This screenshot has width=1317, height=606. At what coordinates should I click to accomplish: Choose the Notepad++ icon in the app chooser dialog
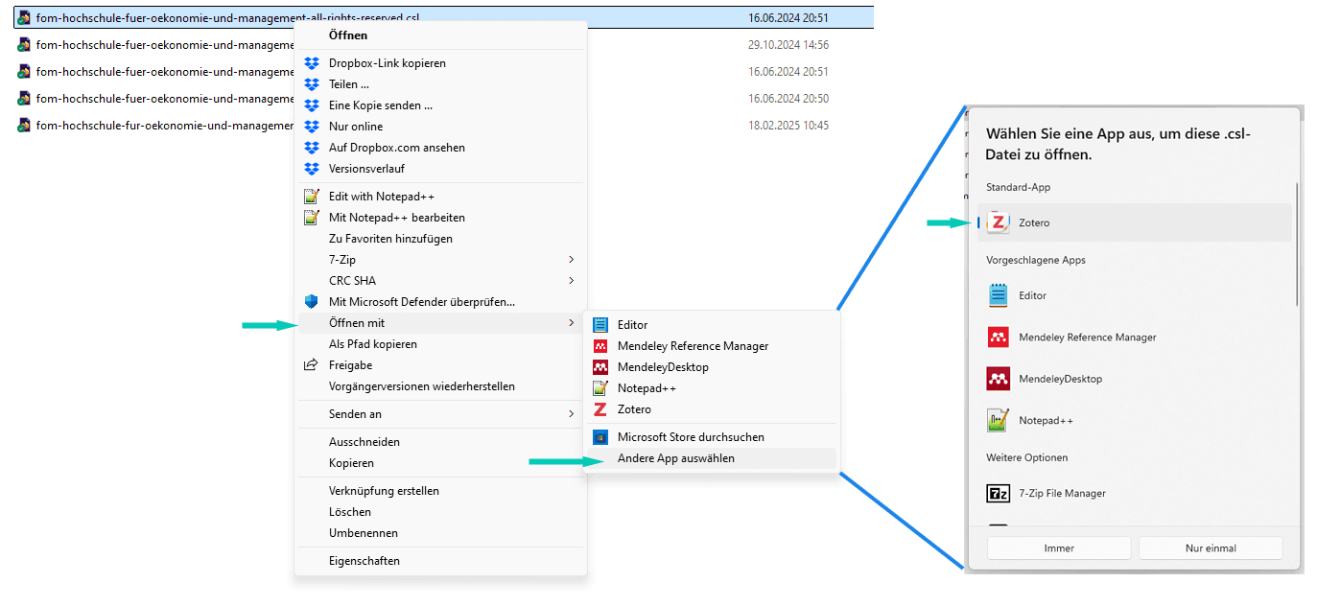click(999, 420)
